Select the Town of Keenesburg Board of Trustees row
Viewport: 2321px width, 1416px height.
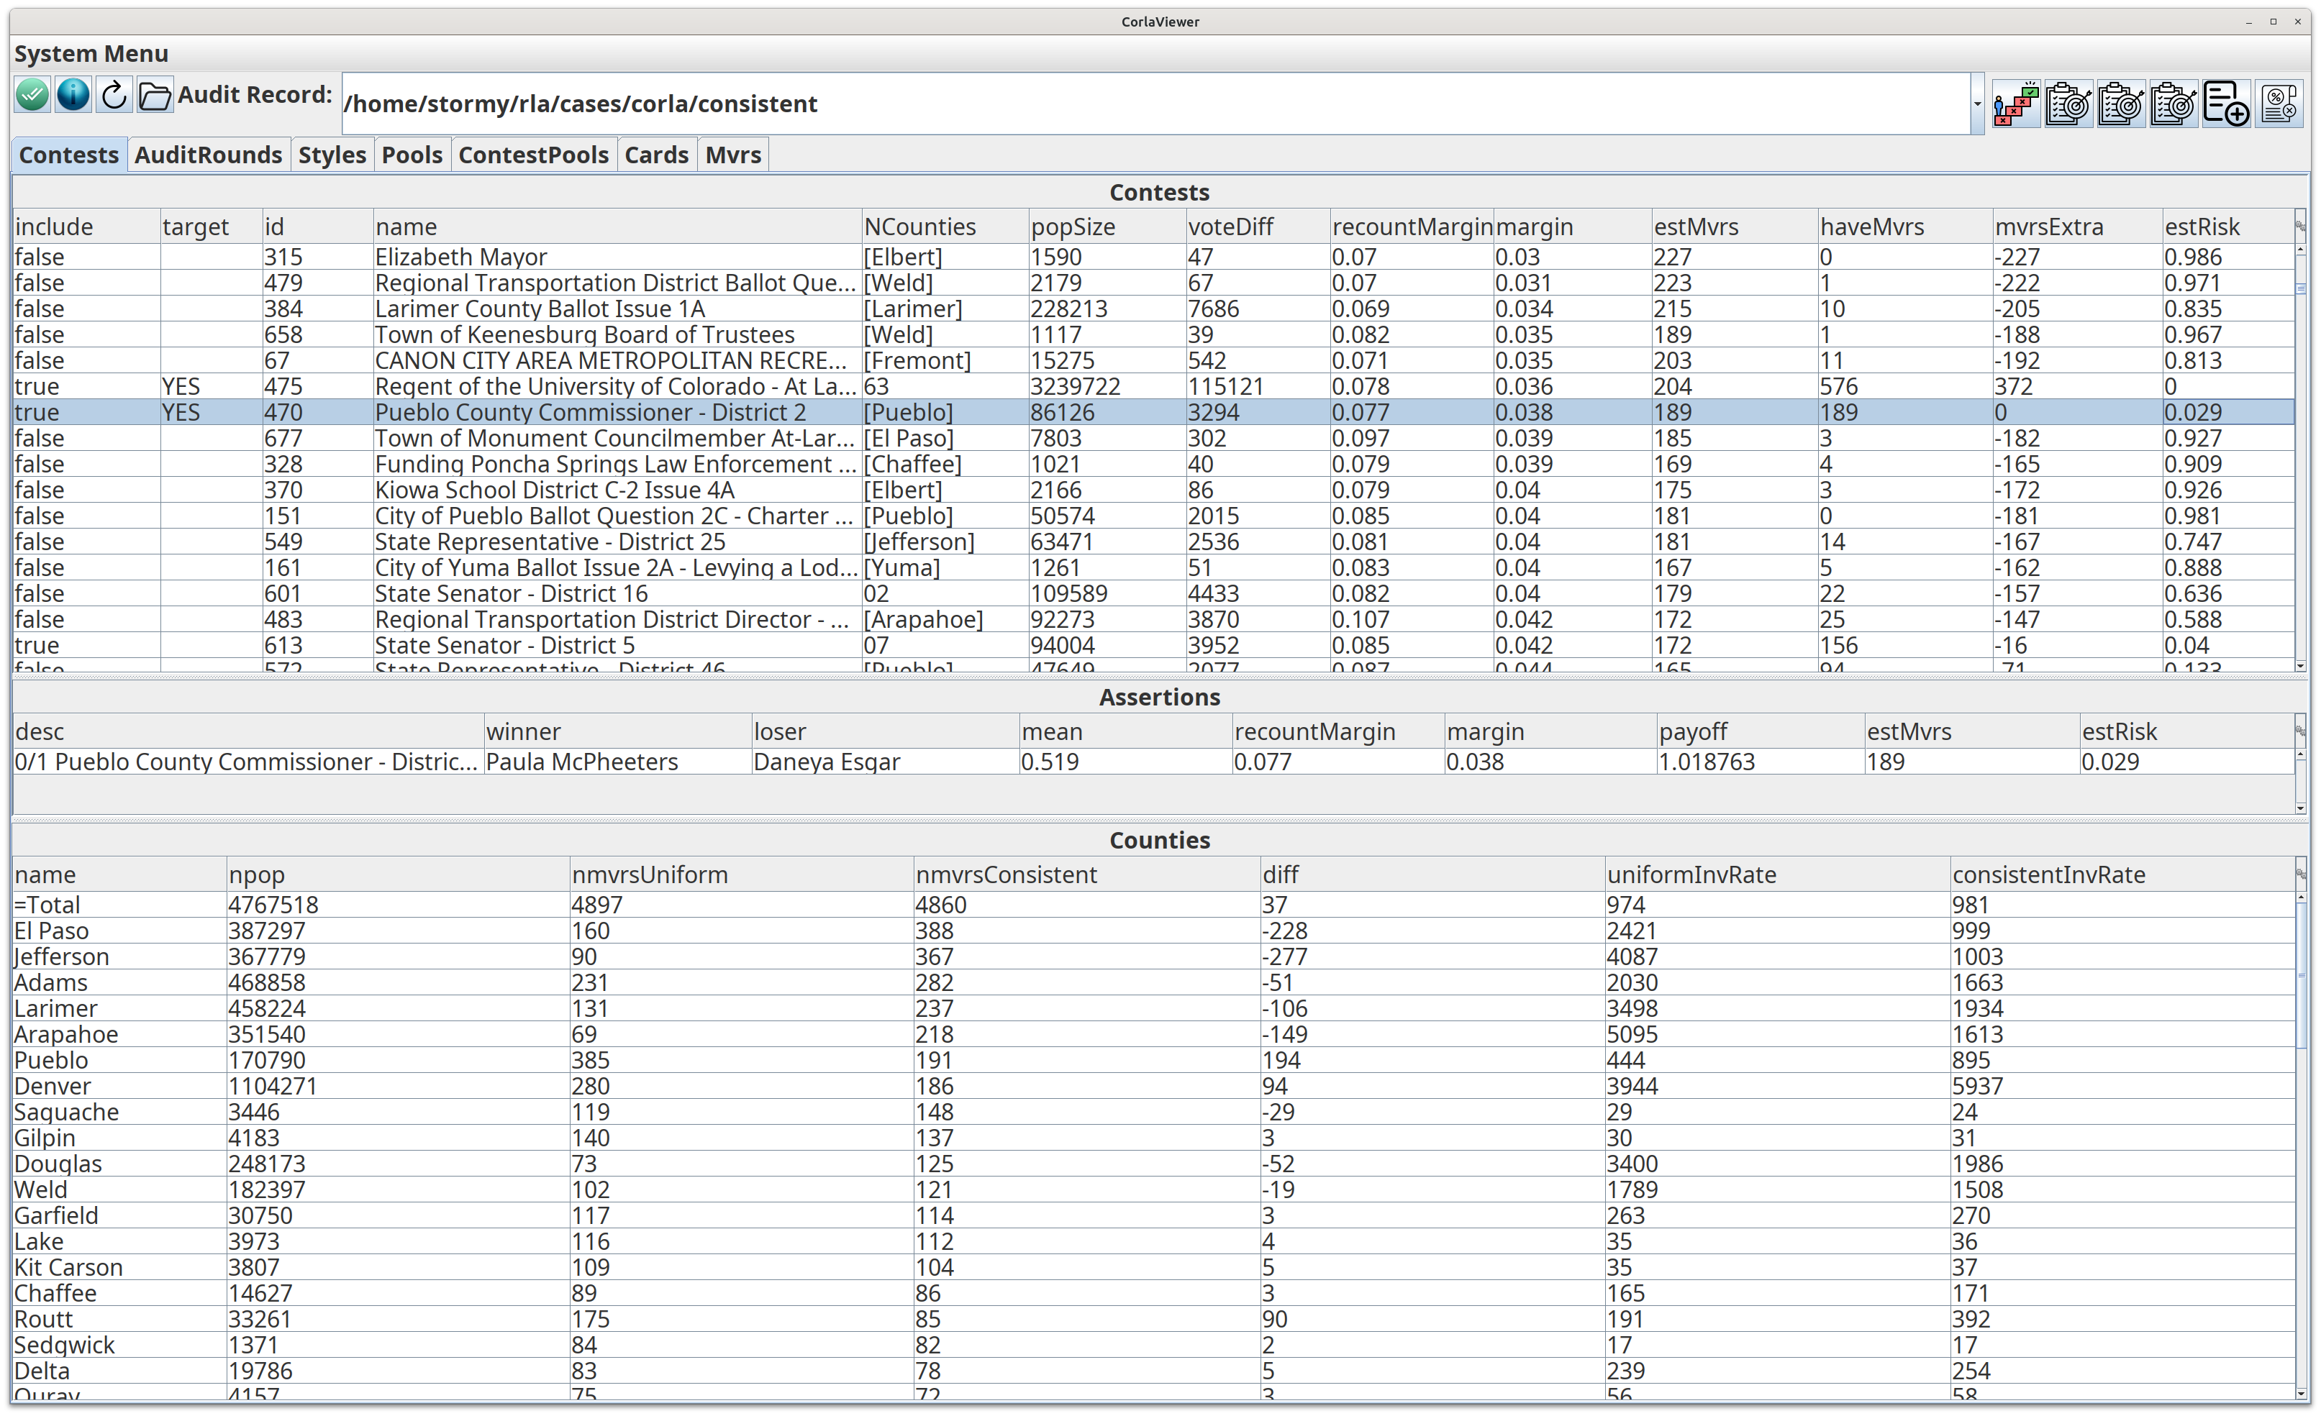(x=1153, y=335)
